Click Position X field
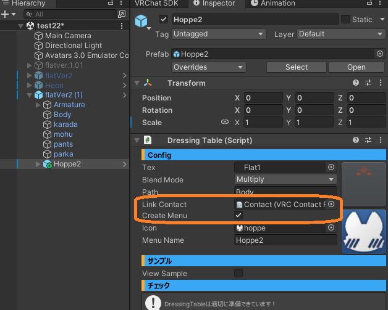Image resolution: width=388 pixels, height=310 pixels. pyautogui.click(x=263, y=98)
